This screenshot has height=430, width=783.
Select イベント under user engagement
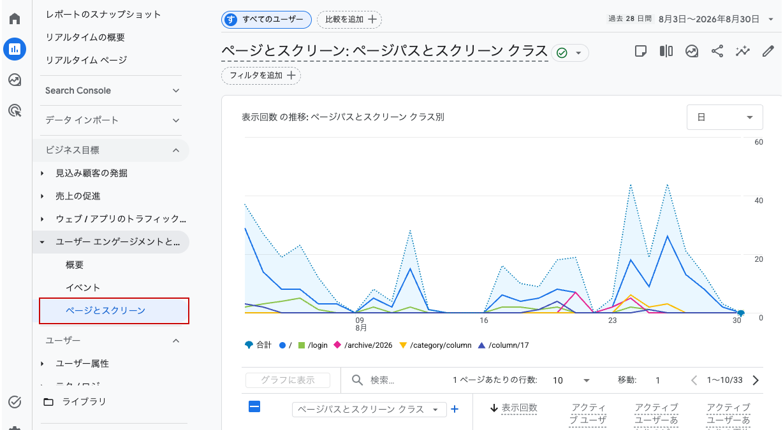tap(83, 287)
